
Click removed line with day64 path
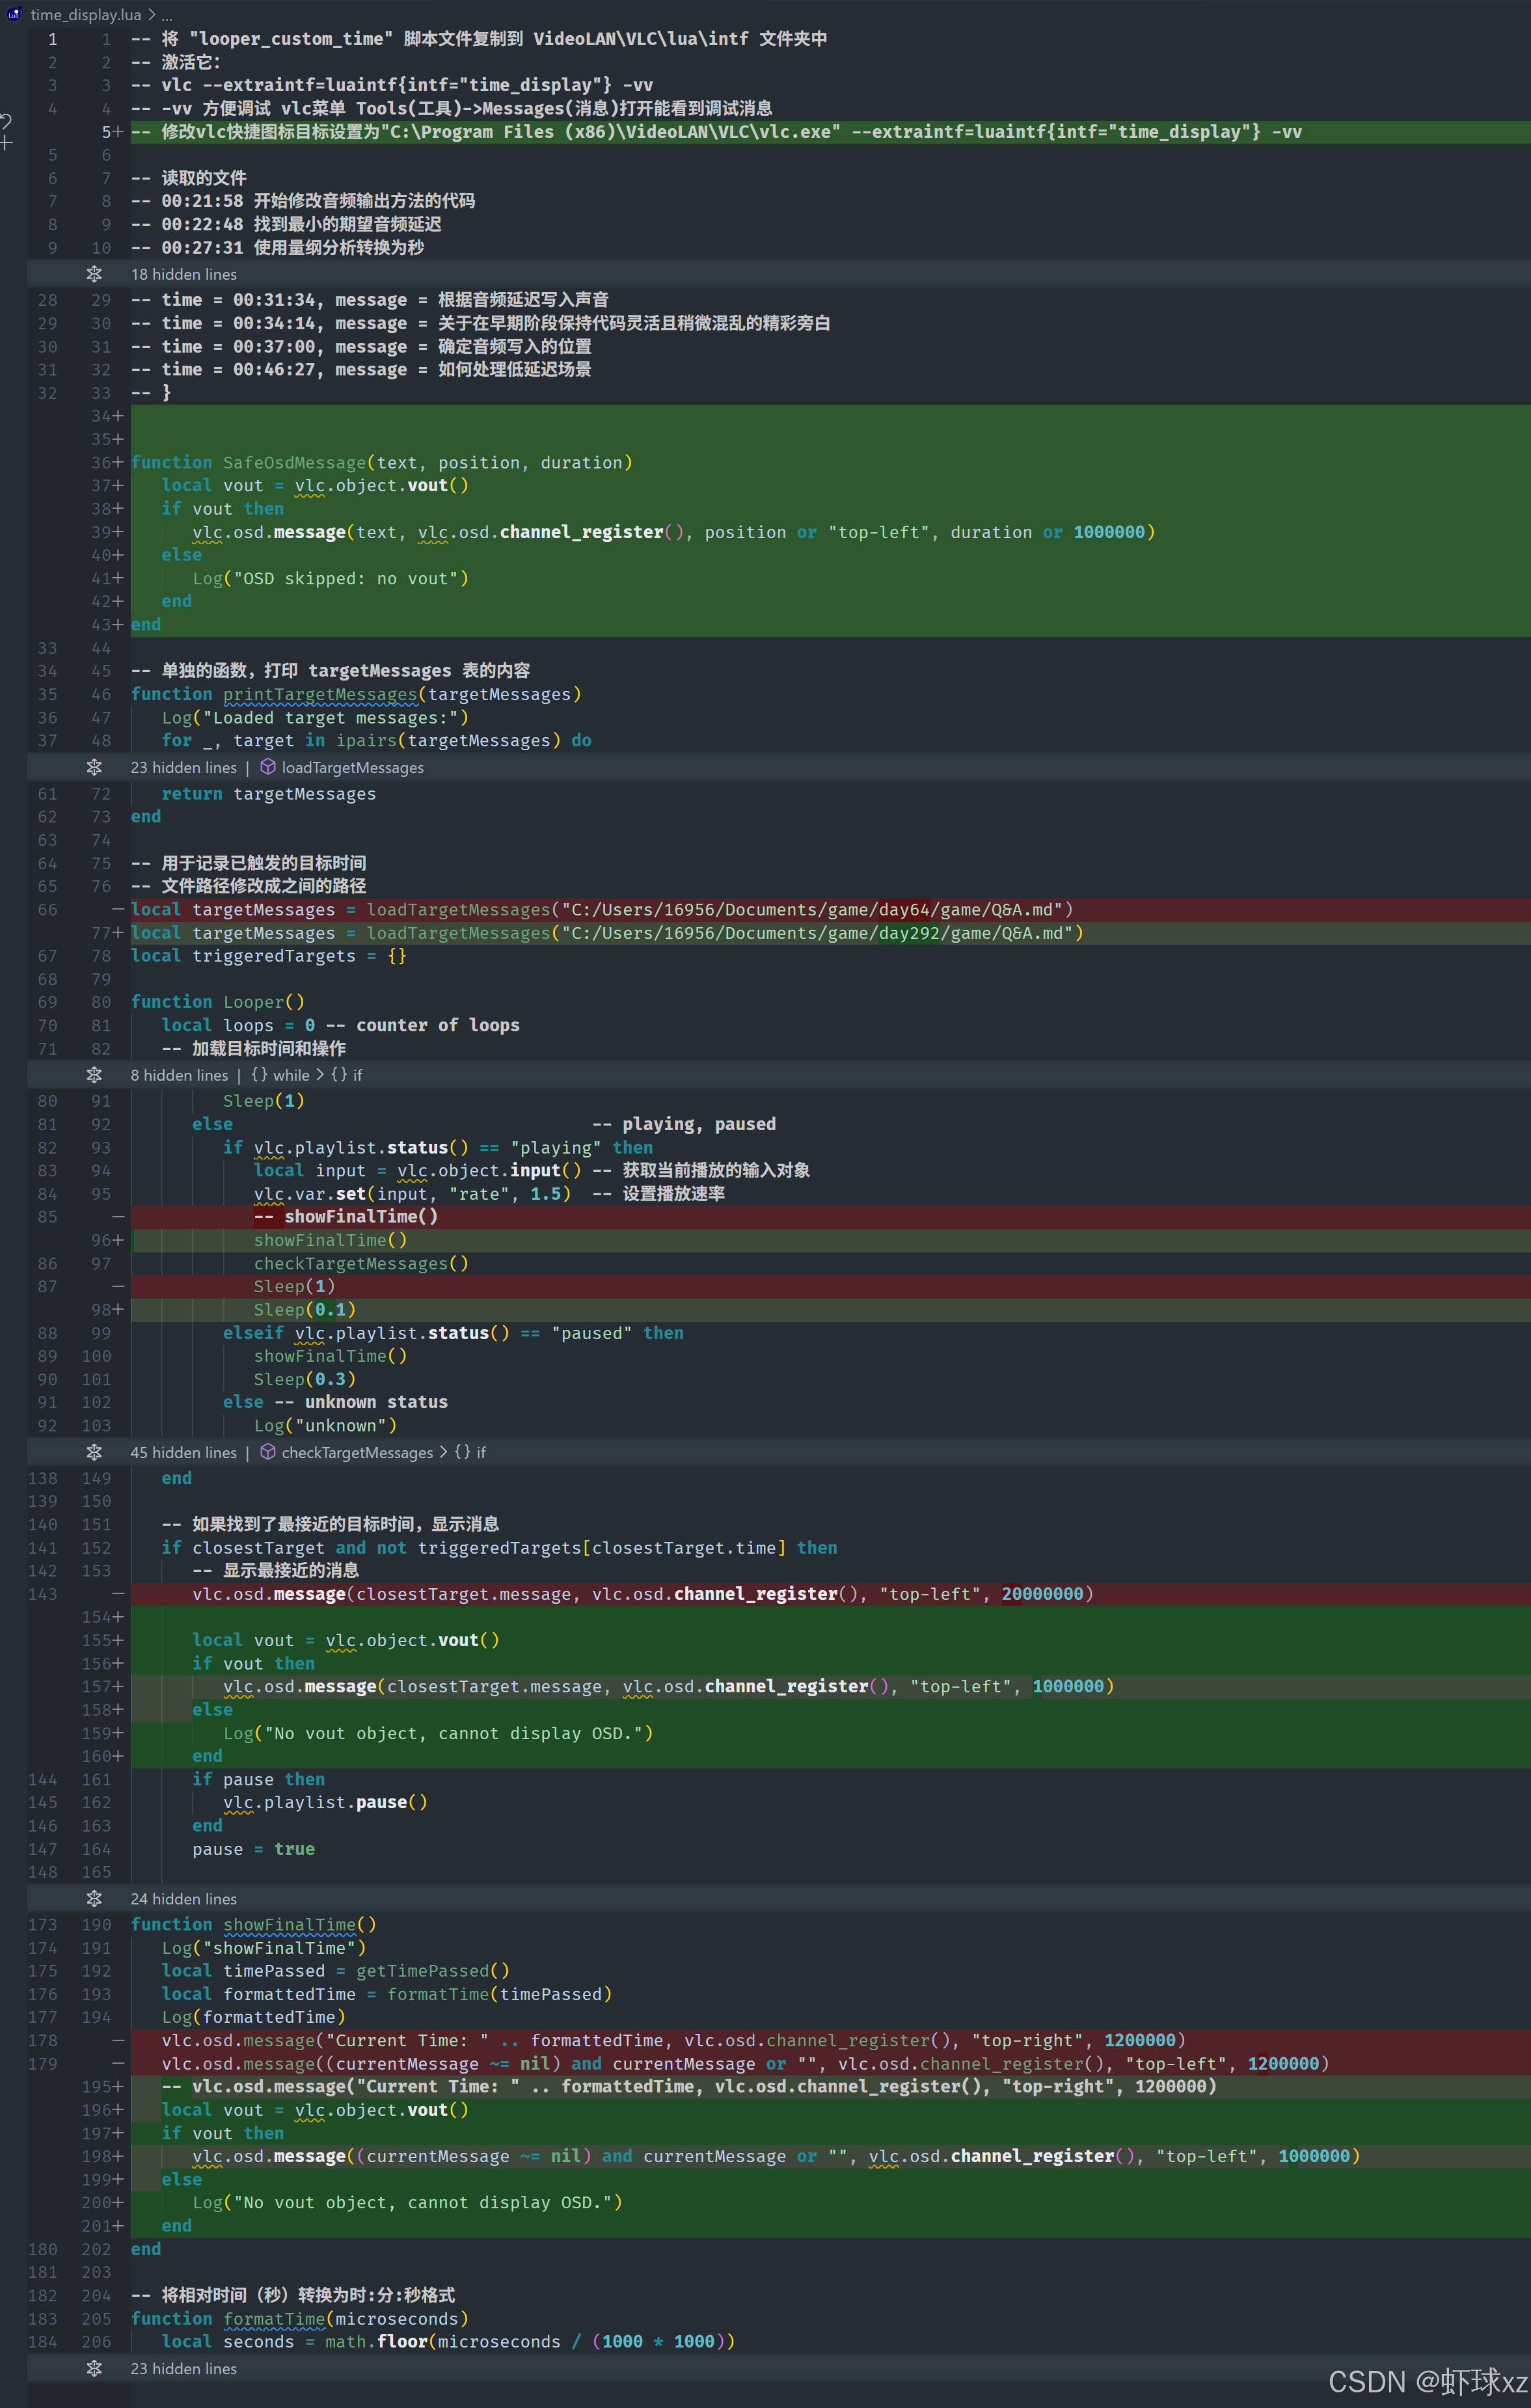coord(600,909)
